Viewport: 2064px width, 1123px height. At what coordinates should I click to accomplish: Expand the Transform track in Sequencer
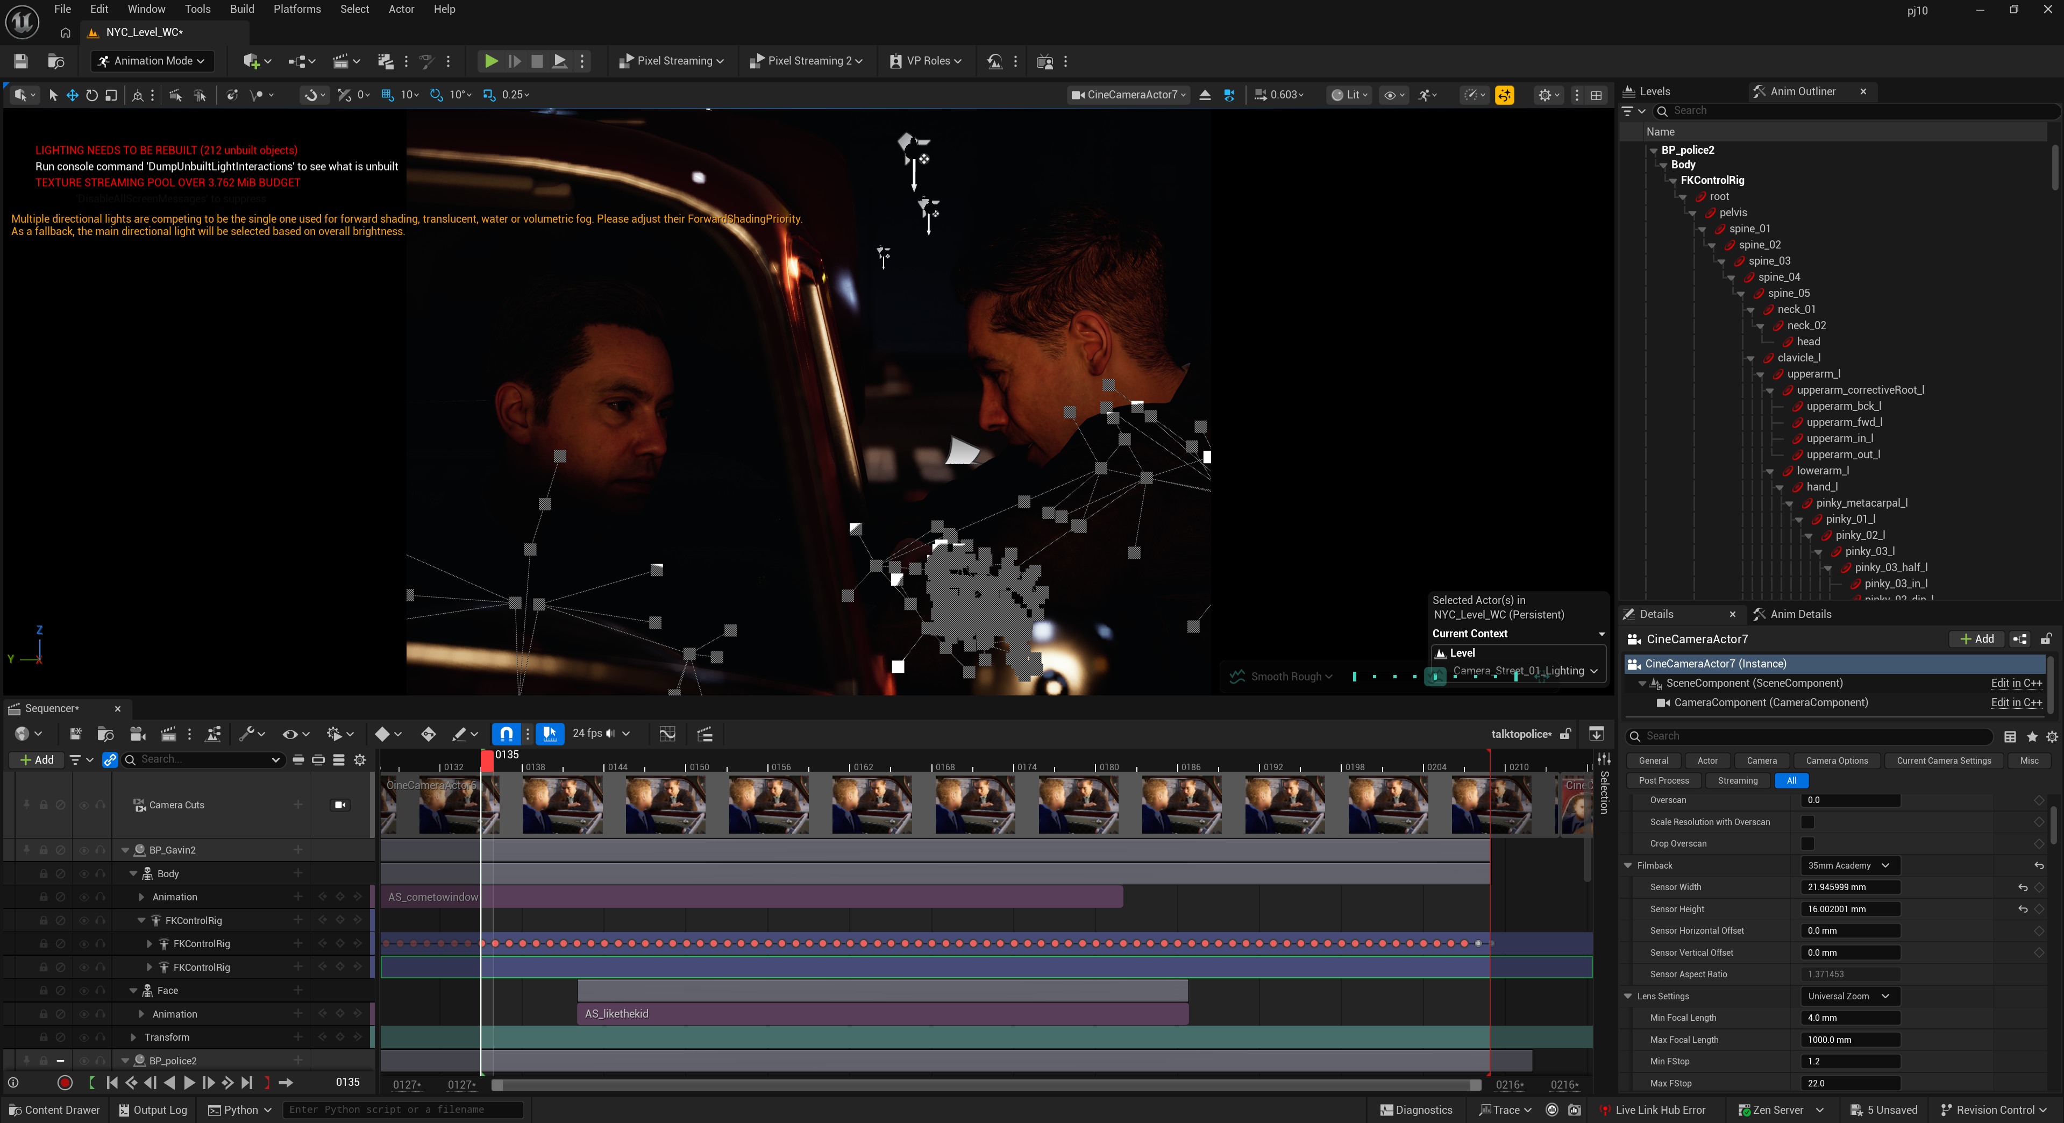133,1038
